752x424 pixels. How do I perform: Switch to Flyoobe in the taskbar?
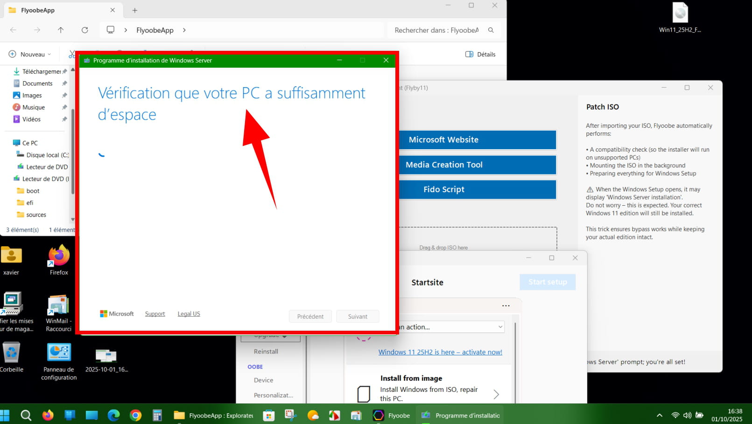point(392,415)
